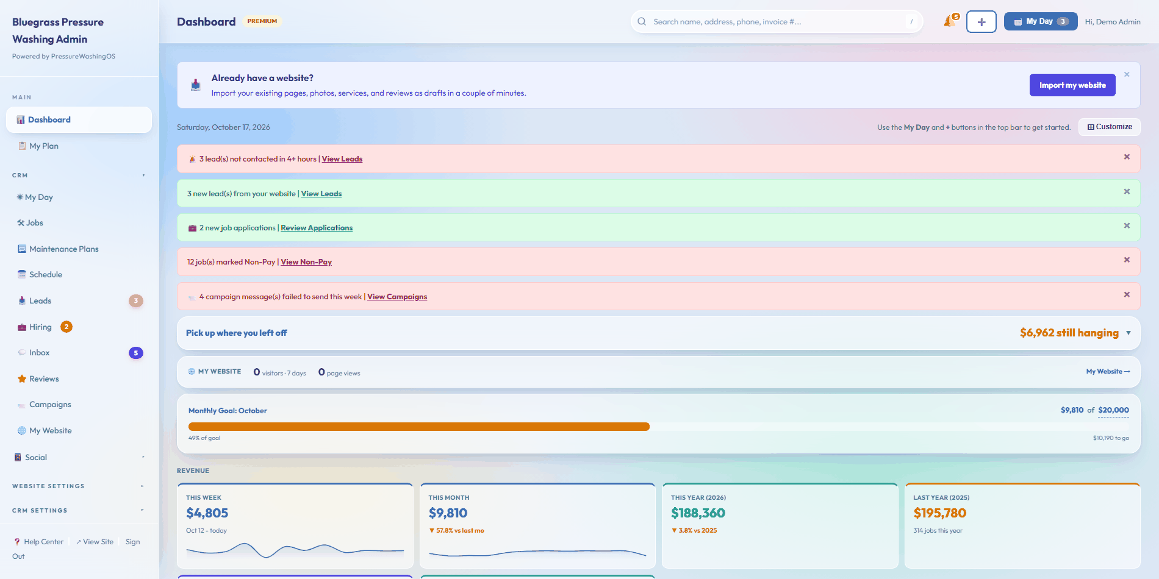Click the My Website globe icon in sidebar
1159x579 pixels.
[22, 430]
